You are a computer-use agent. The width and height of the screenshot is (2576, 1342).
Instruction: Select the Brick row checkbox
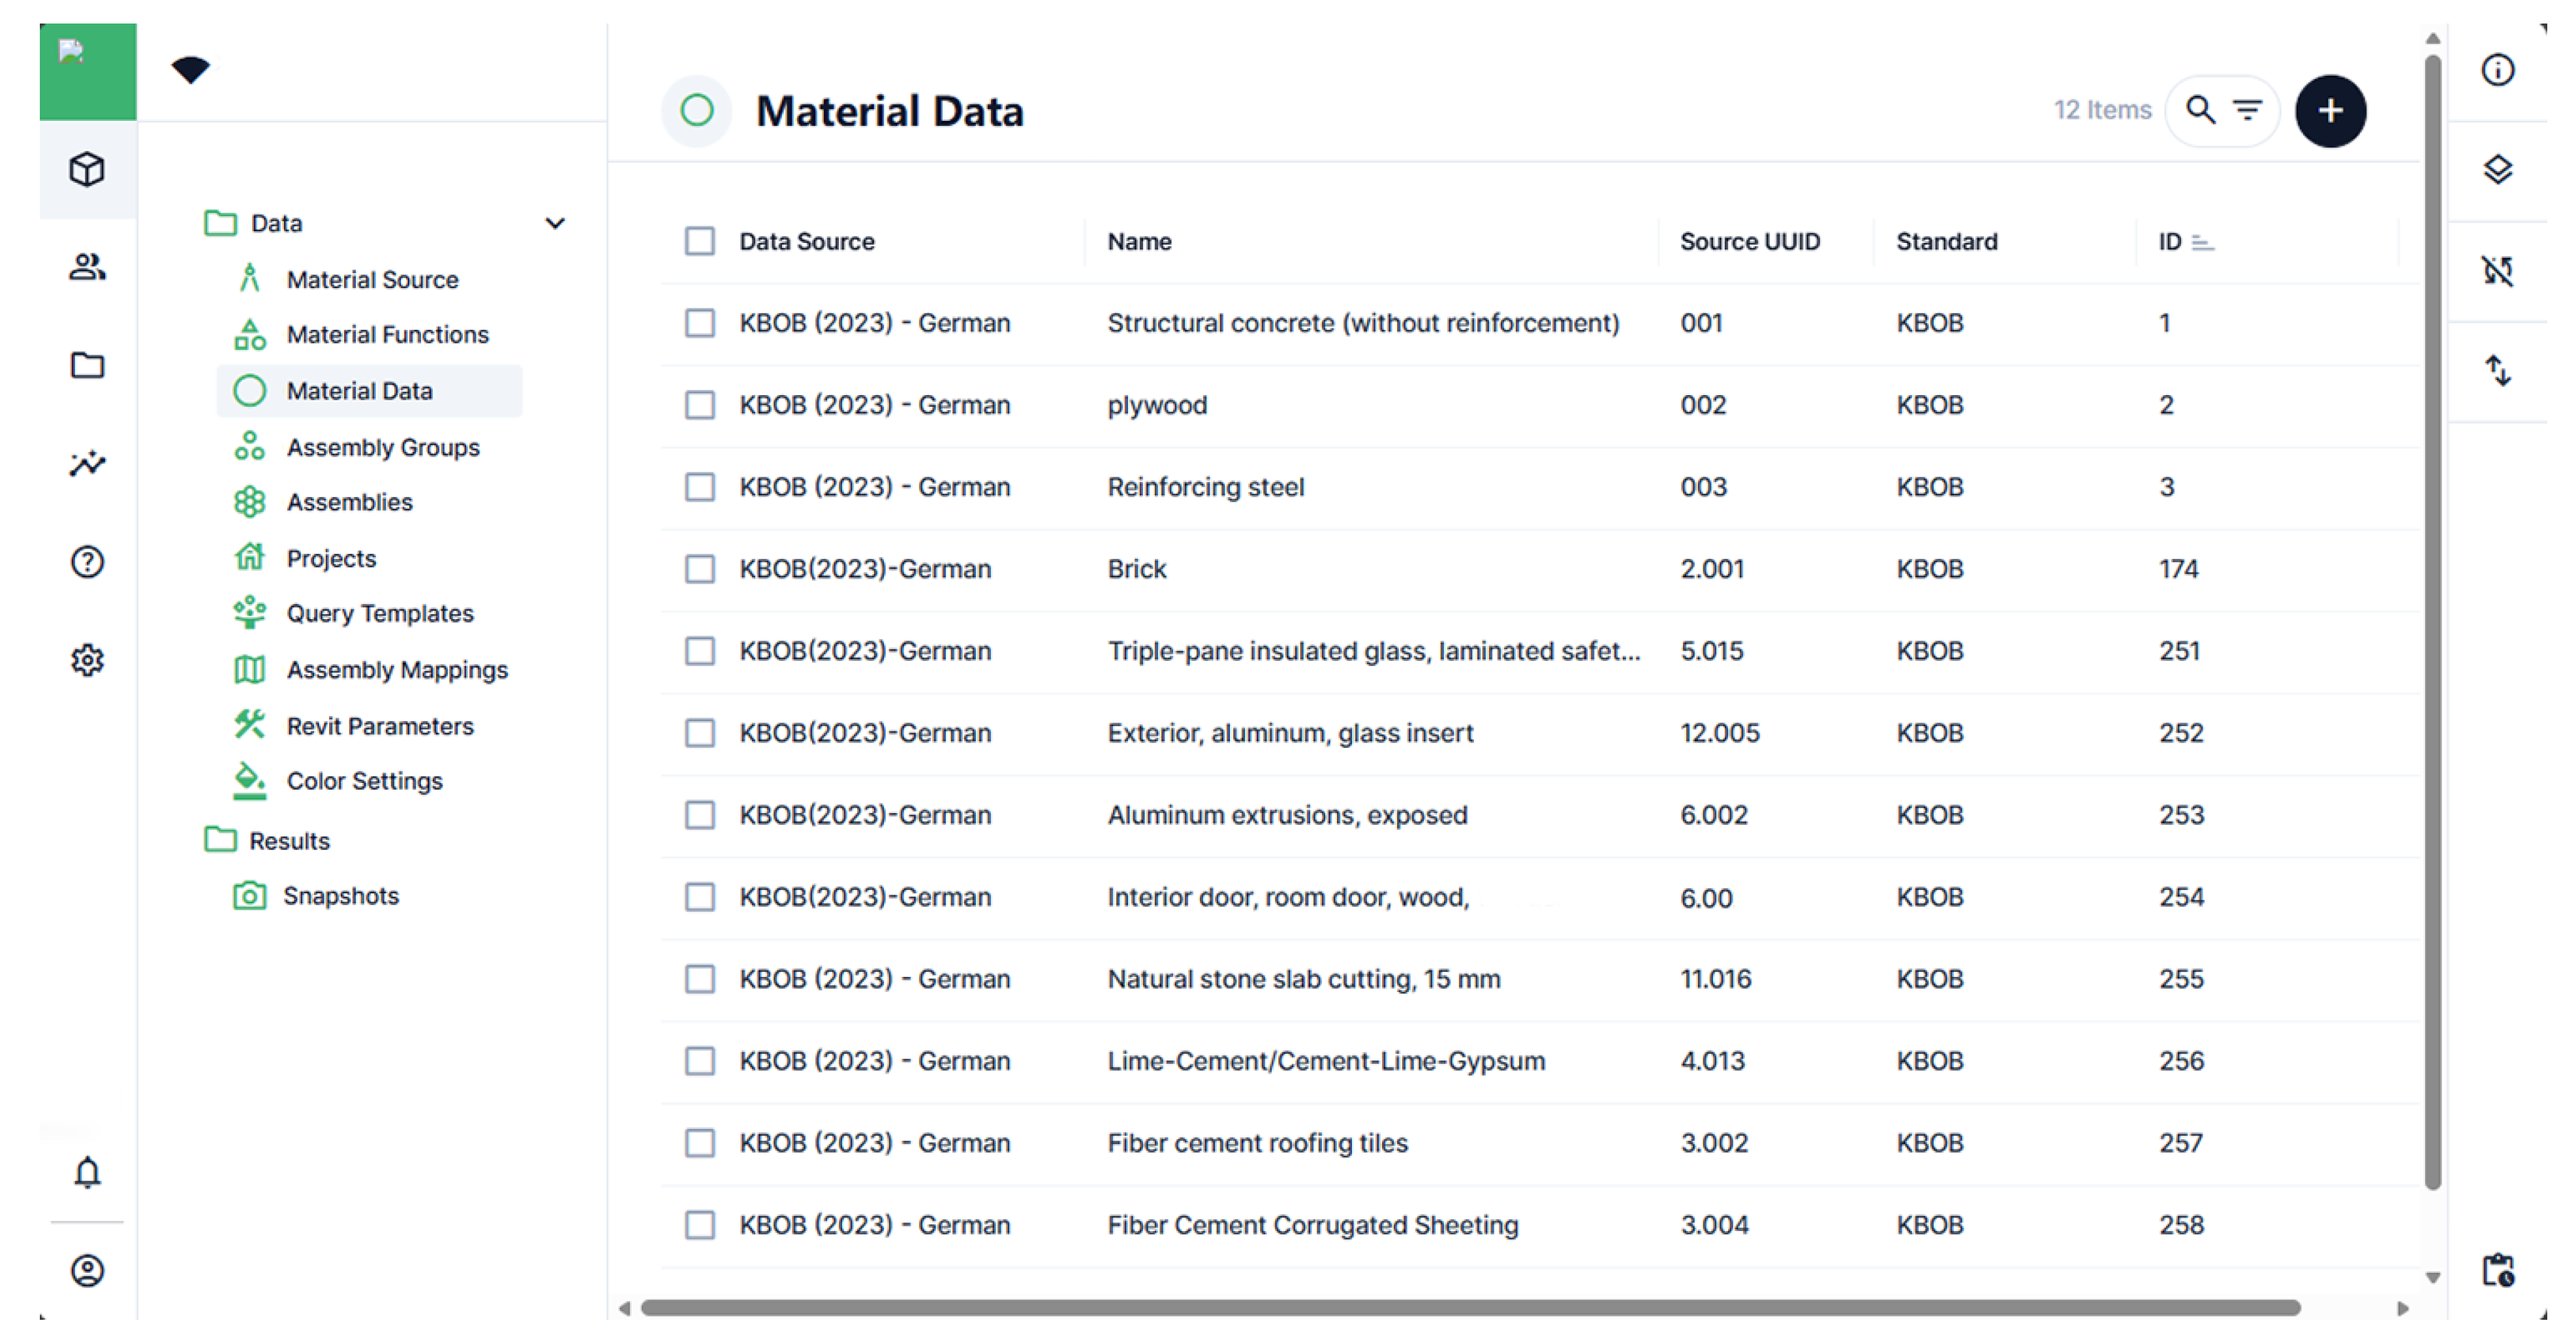[699, 569]
